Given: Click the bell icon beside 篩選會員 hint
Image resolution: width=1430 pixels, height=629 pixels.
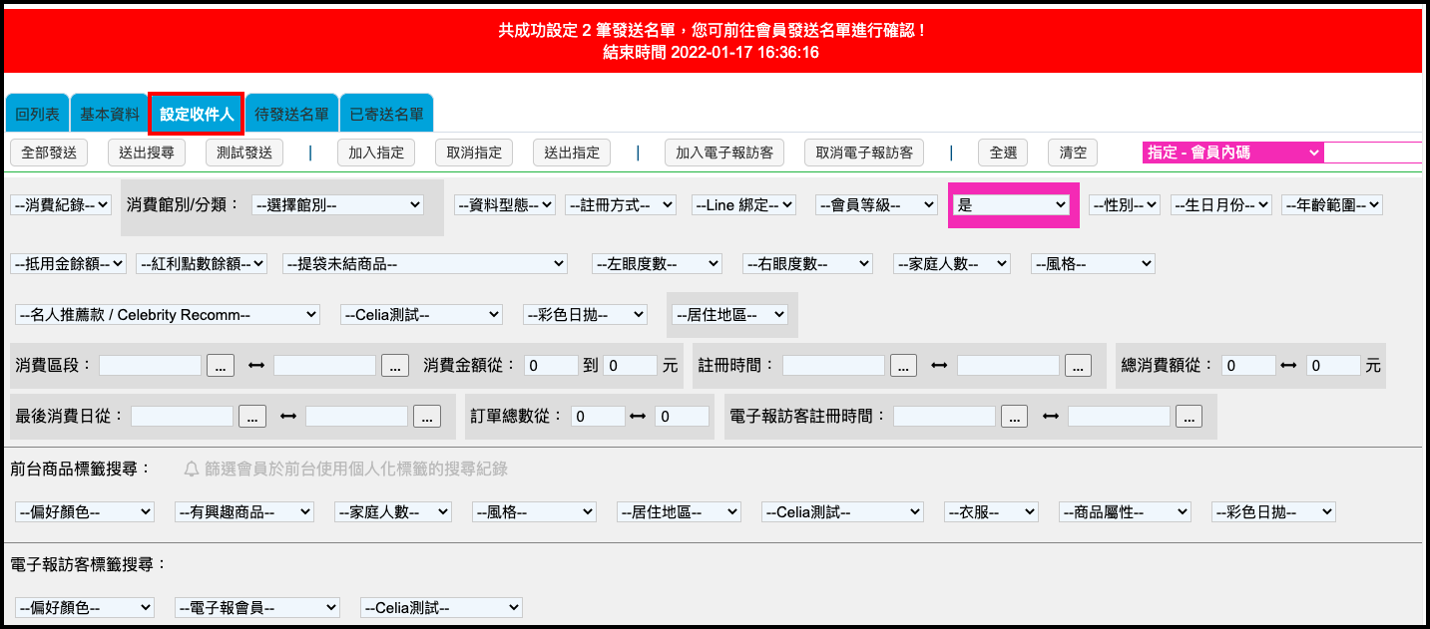Looking at the screenshot, I should point(192,469).
